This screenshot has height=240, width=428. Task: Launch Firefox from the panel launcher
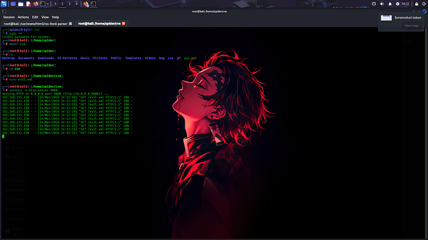(35, 4)
